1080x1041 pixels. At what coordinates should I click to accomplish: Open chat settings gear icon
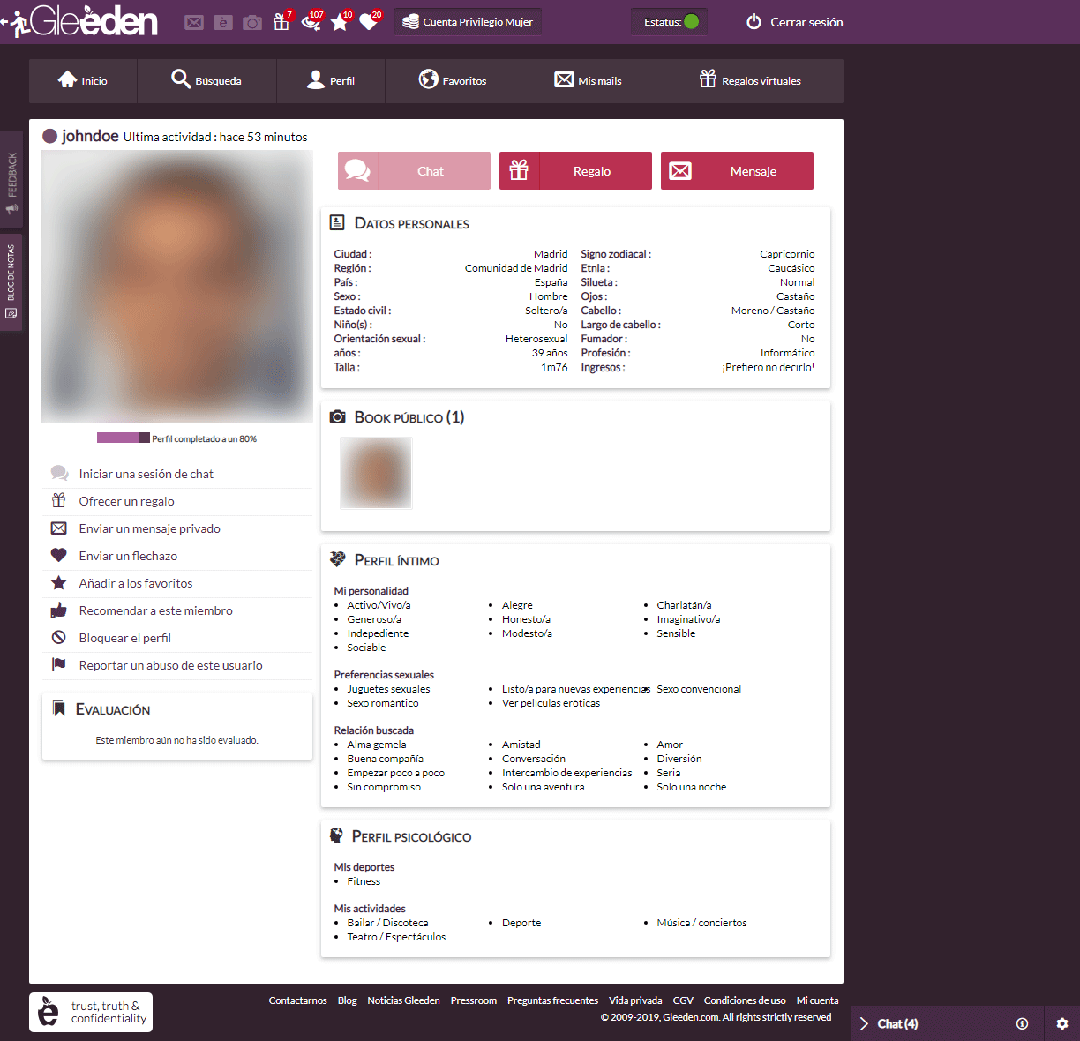pos(1061,1023)
